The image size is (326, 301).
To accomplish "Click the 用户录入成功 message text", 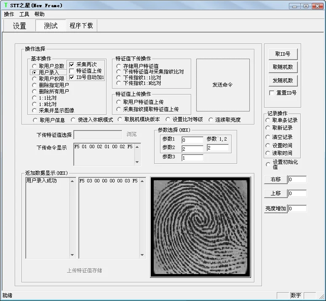I will [41, 181].
